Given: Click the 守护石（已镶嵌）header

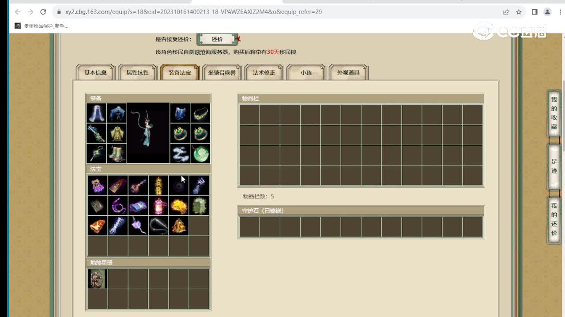Looking at the screenshot, I should click(361, 210).
